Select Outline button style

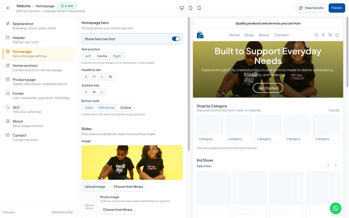tap(126, 108)
